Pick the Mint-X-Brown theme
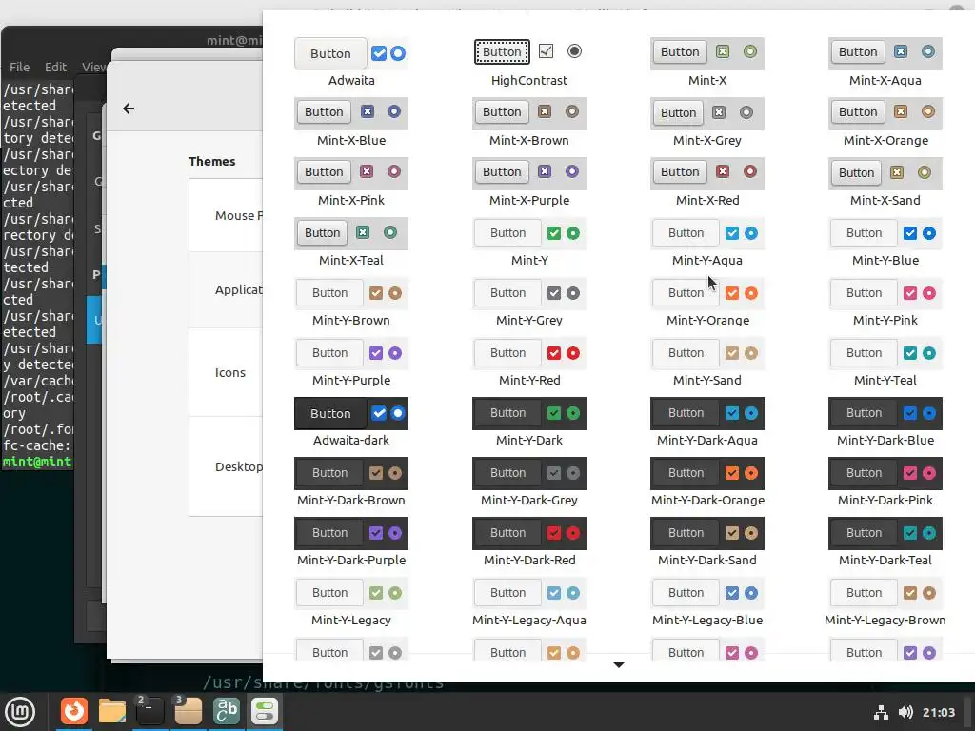Viewport: 975px width, 731px height. tap(529, 123)
